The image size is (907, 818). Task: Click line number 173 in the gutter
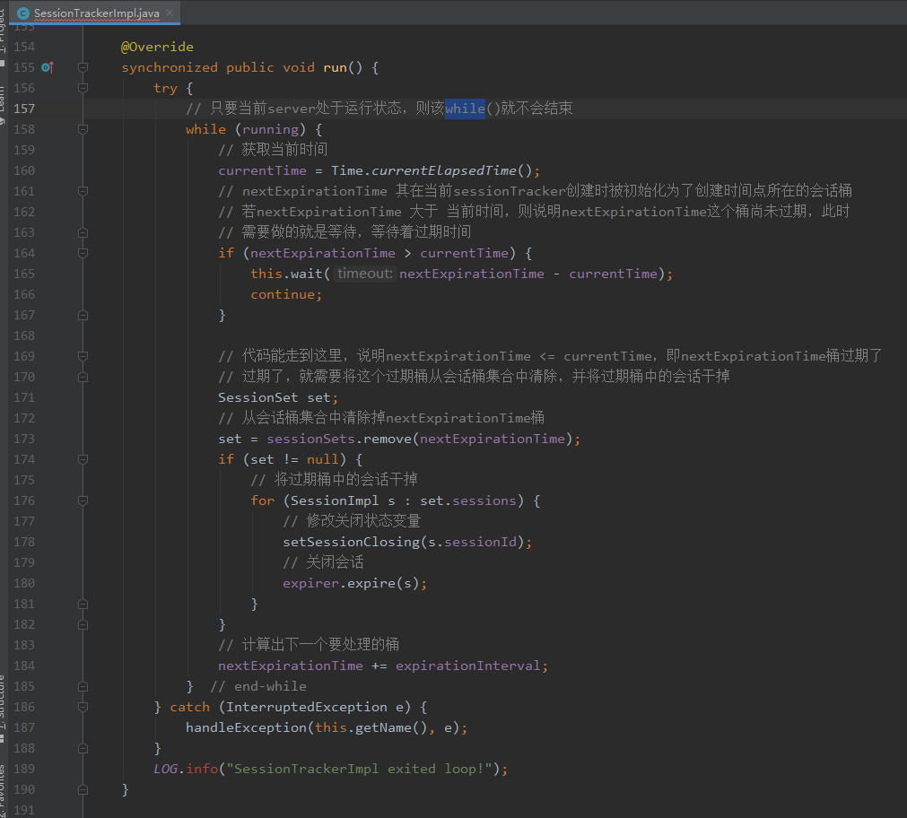click(x=24, y=439)
